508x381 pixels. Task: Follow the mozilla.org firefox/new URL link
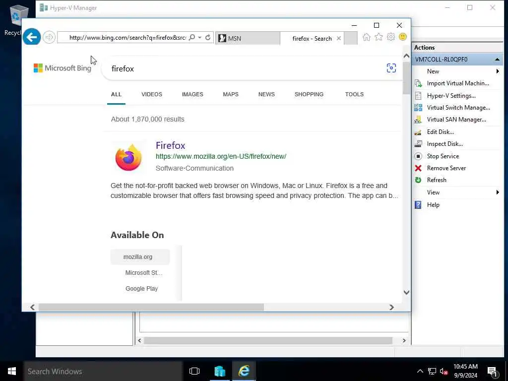[x=221, y=156]
